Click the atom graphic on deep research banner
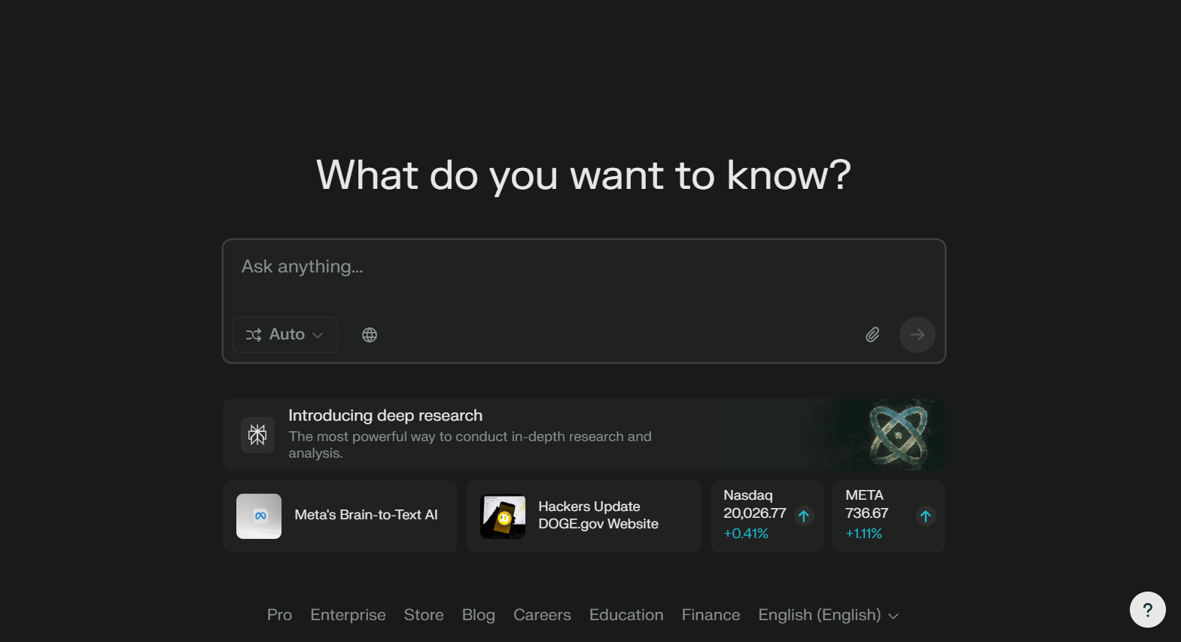 pos(898,435)
